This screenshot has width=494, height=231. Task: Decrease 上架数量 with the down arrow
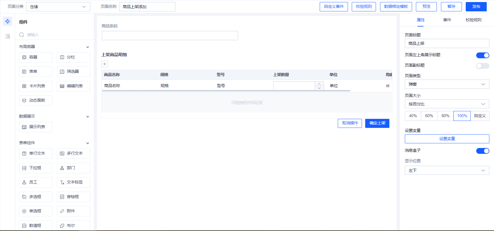[319, 88]
